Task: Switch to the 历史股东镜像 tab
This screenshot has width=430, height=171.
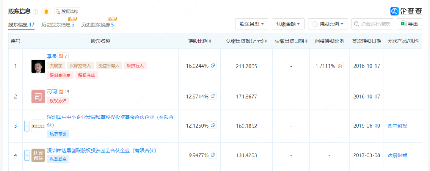Action: point(98,25)
